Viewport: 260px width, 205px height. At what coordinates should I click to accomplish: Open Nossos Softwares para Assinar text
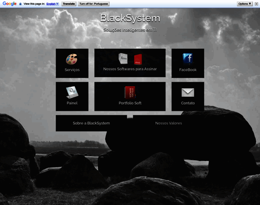pyautogui.click(x=130, y=69)
